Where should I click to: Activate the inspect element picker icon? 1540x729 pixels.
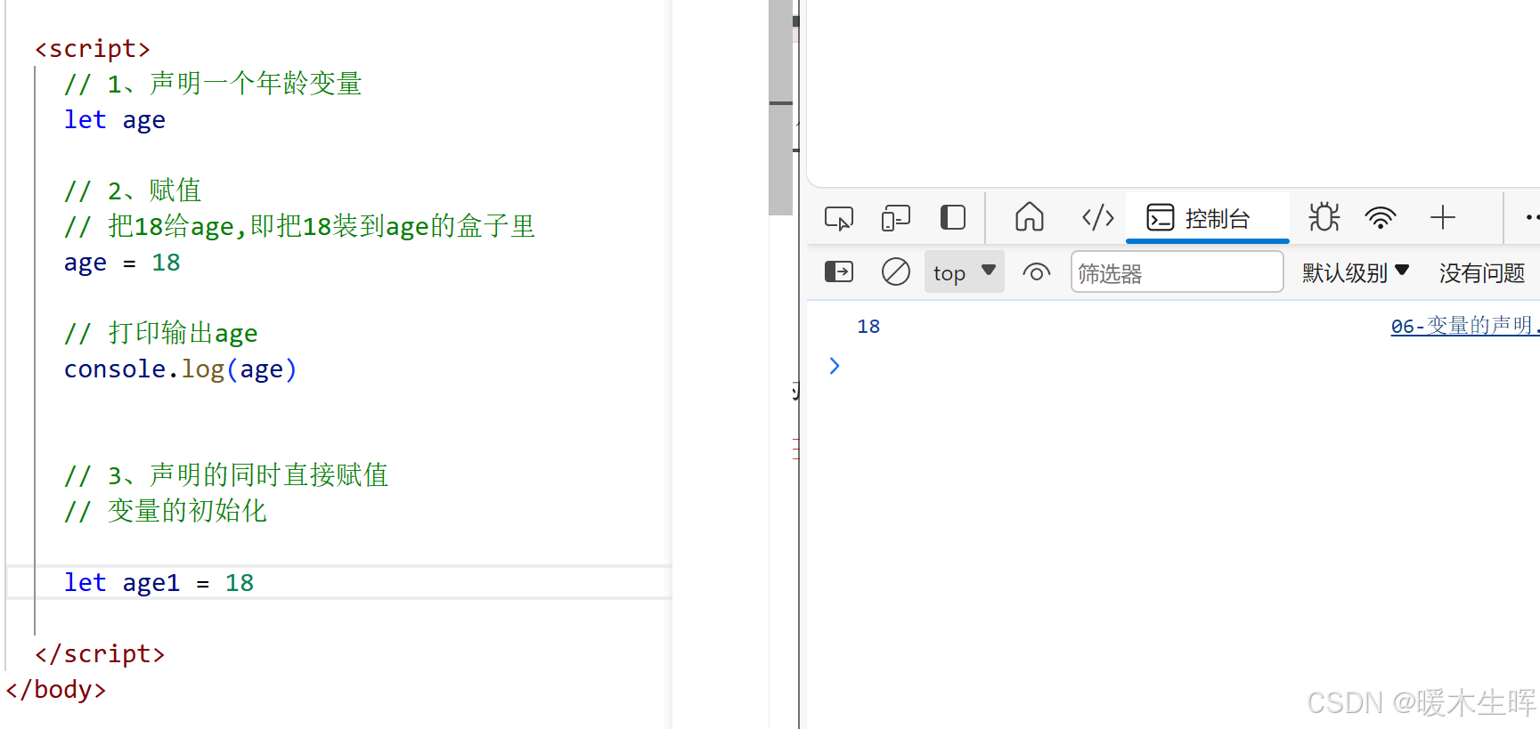pos(839,218)
